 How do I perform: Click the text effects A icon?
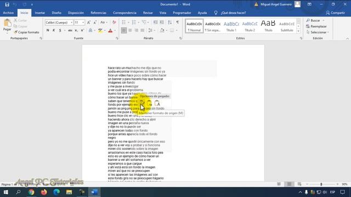point(90,30)
